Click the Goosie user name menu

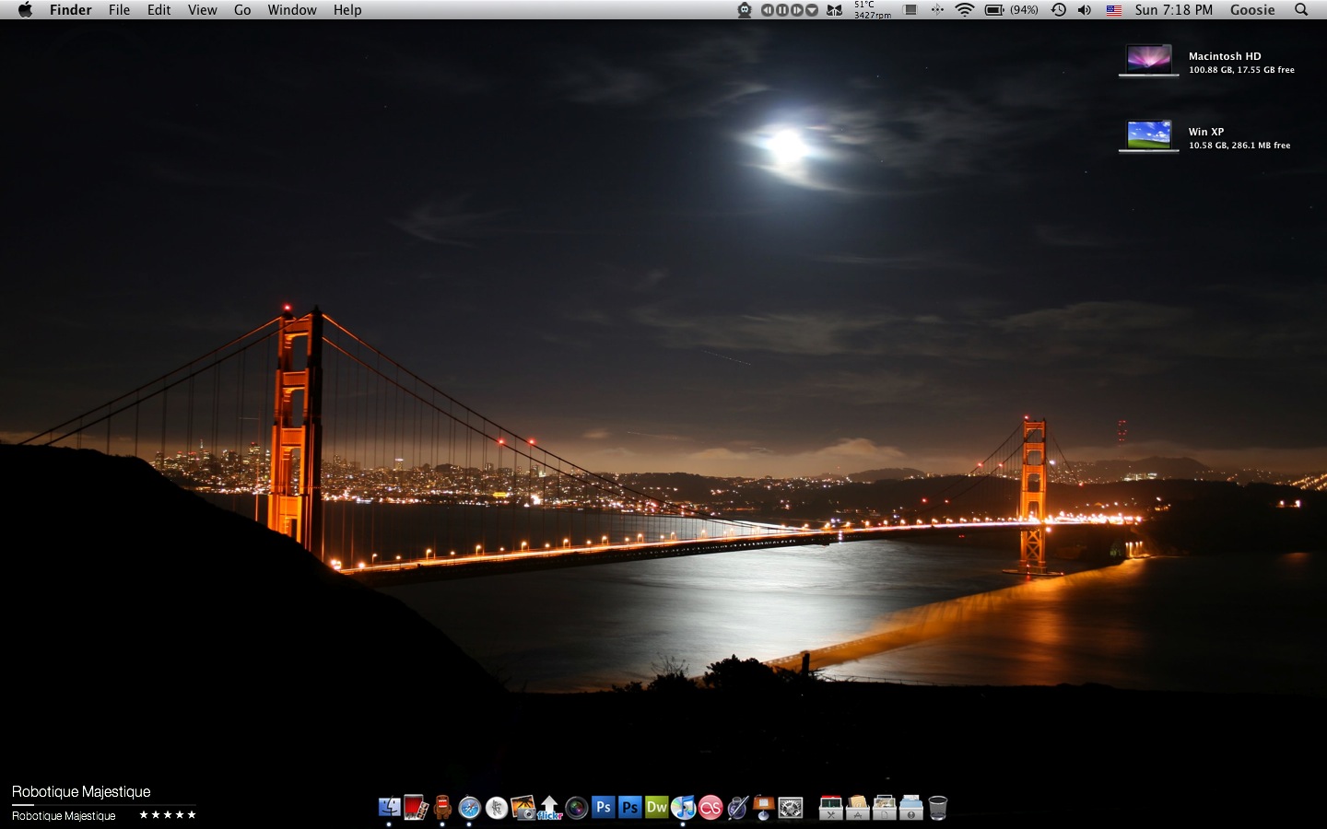pyautogui.click(x=1252, y=10)
